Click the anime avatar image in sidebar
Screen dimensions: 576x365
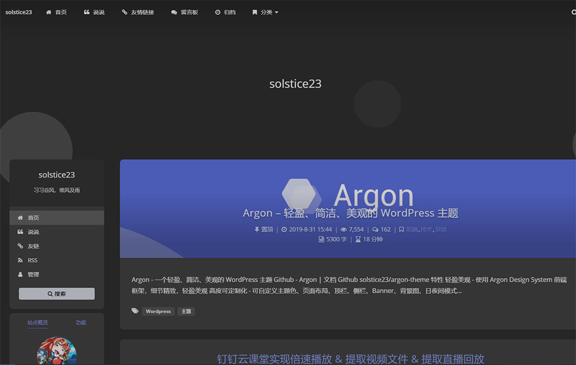pyautogui.click(x=56, y=351)
